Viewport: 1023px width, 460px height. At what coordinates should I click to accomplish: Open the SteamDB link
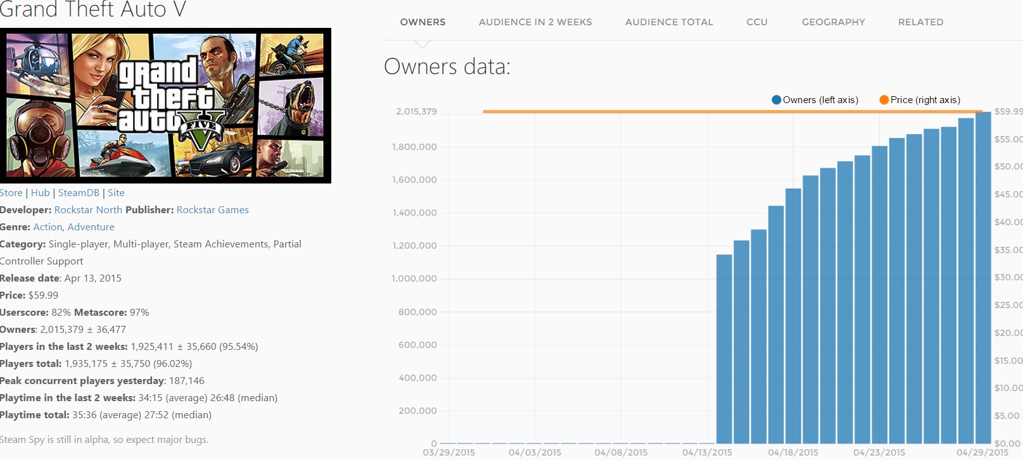pyautogui.click(x=79, y=193)
